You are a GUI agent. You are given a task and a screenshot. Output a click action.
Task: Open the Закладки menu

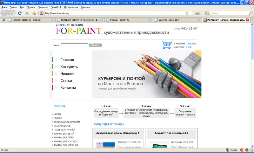tap(43, 7)
